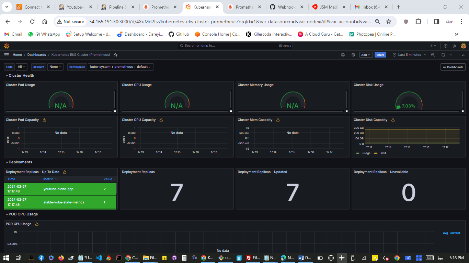Refresh the dashboard with refresh icon
This screenshot has width=469, height=263.
tap(443, 55)
